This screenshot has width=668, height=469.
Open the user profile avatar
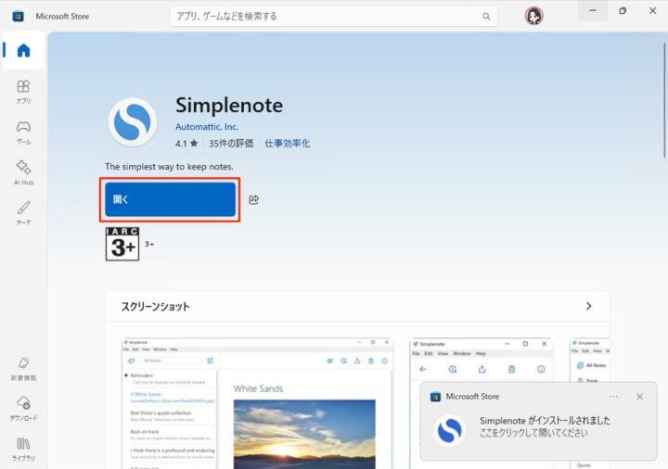click(x=533, y=16)
